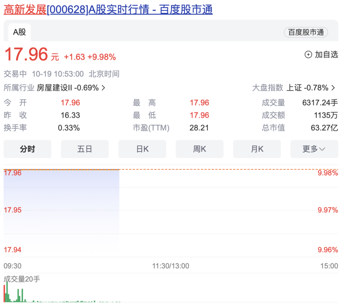Viewport: 355px width, 307px height.
Task: Click the 15:00 time axis label
Action: 329,266
